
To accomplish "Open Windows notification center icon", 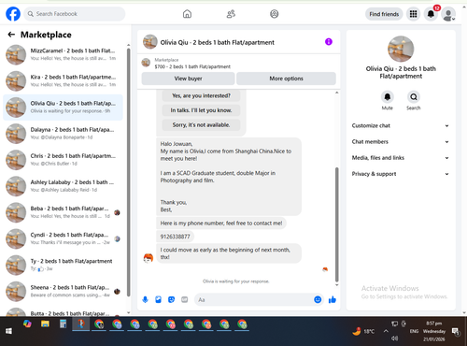I will 456,332.
